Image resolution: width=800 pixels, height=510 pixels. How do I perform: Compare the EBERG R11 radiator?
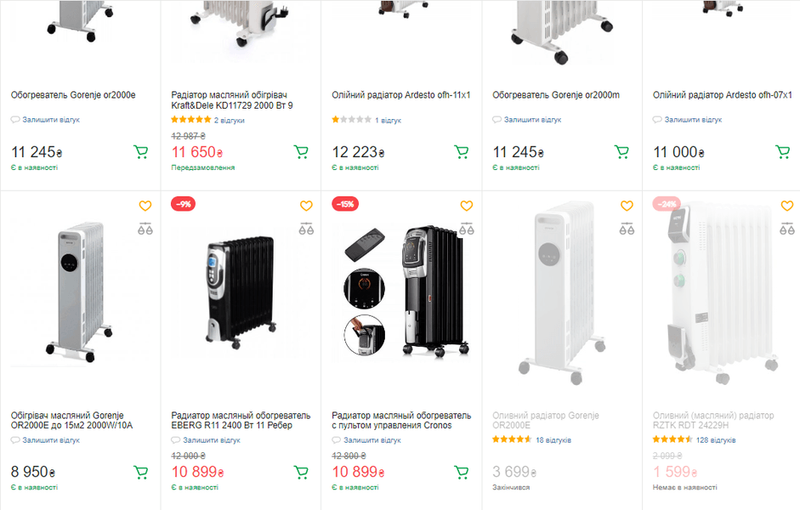306,228
